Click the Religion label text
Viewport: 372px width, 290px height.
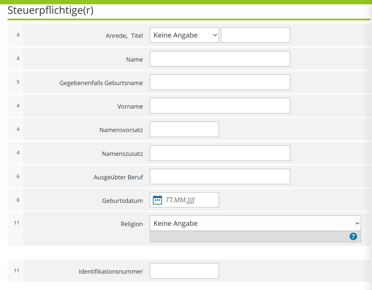pyautogui.click(x=132, y=224)
